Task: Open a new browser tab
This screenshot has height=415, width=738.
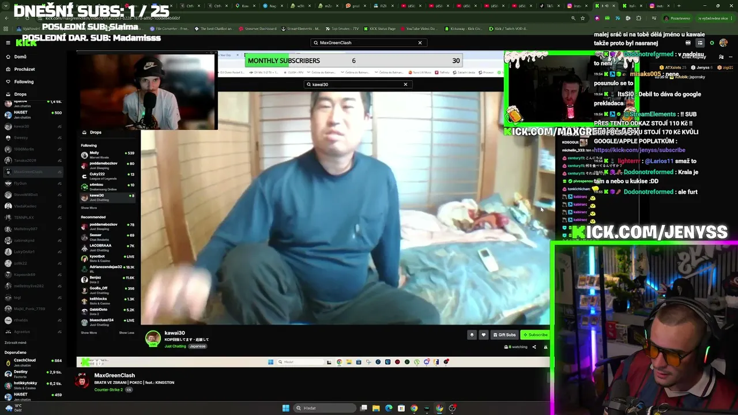Action: pyautogui.click(x=679, y=6)
